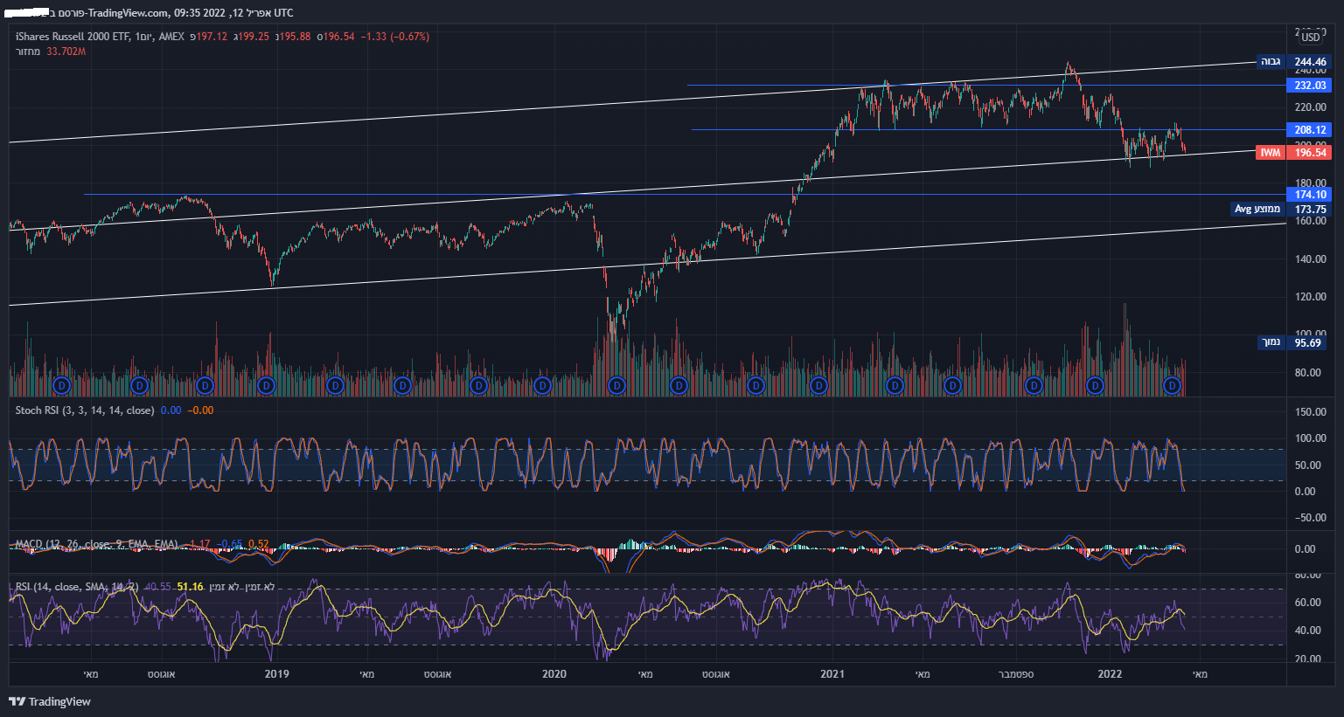Select the blue 174.10 price label
The height and width of the screenshot is (717, 1344).
(x=1310, y=195)
